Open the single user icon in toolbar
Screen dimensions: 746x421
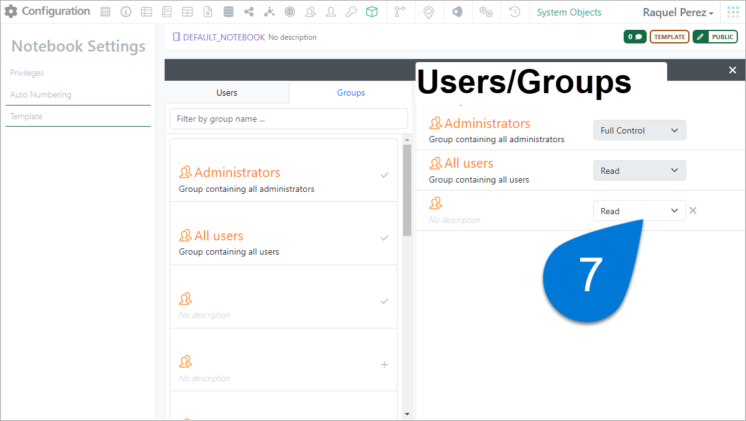pos(330,12)
